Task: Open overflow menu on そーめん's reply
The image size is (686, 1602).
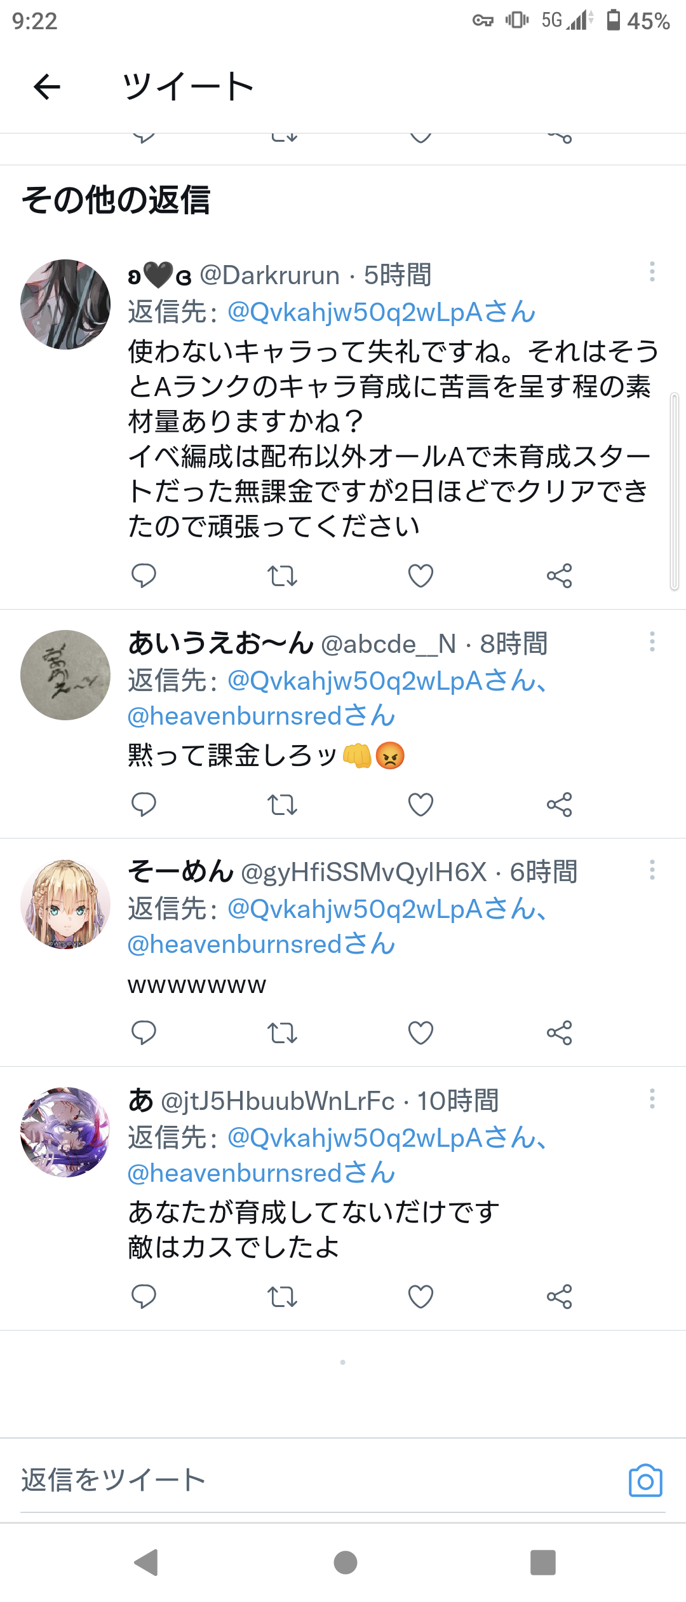Action: (652, 870)
